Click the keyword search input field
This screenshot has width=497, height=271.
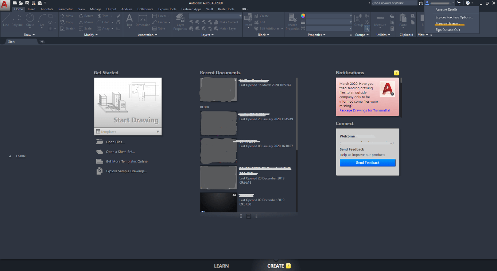[x=394, y=3]
